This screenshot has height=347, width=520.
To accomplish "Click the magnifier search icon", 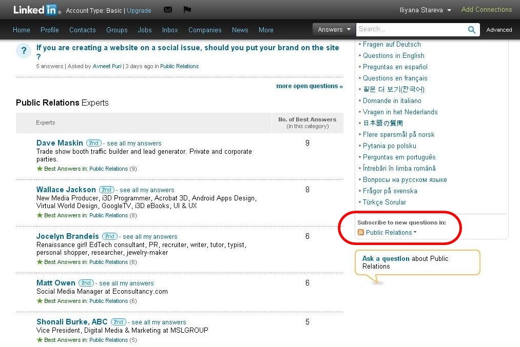I will pyautogui.click(x=472, y=30).
